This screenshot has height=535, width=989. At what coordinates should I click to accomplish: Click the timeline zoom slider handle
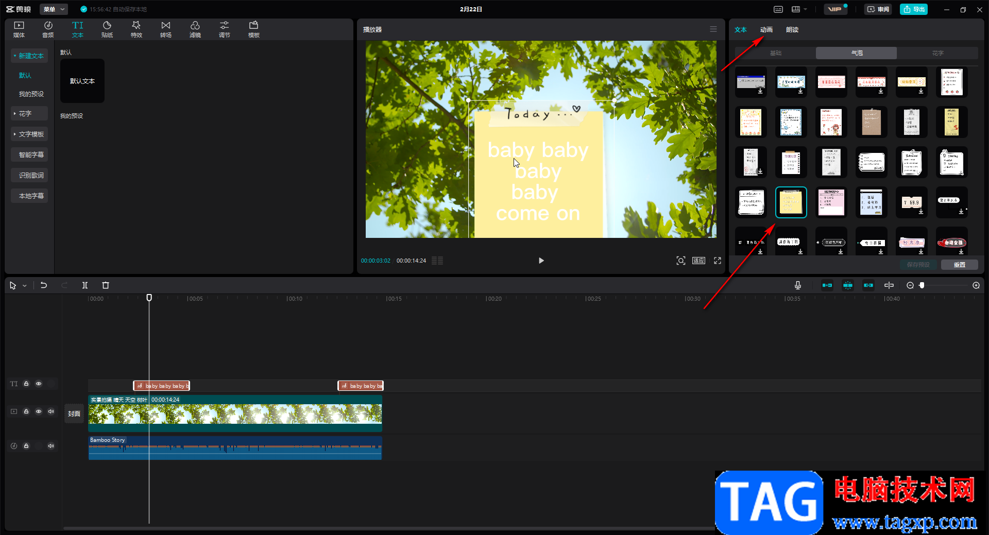click(x=922, y=285)
